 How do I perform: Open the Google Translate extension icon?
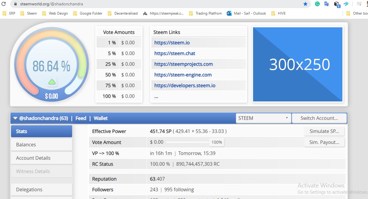tap(327, 4)
